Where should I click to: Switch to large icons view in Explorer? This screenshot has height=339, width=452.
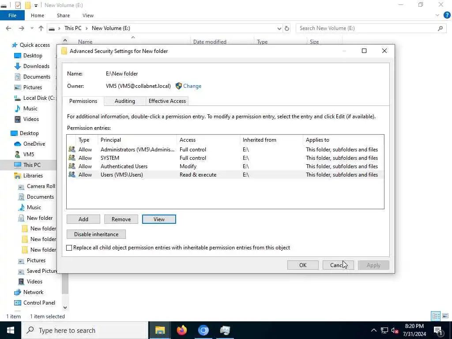tap(445, 316)
